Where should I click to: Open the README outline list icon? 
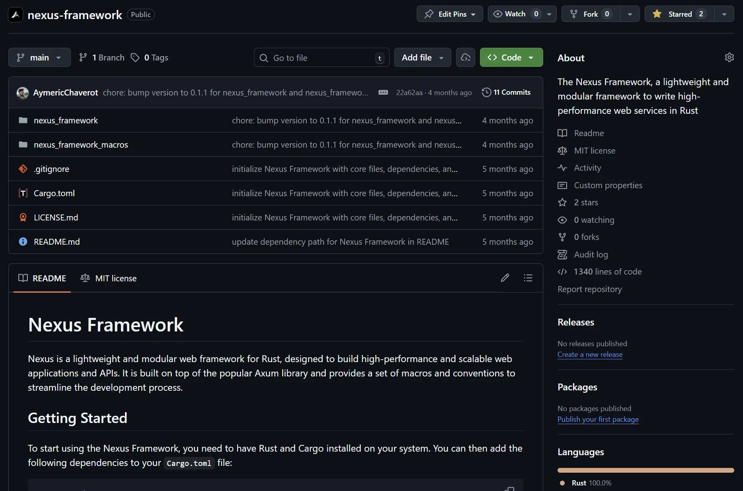point(528,278)
